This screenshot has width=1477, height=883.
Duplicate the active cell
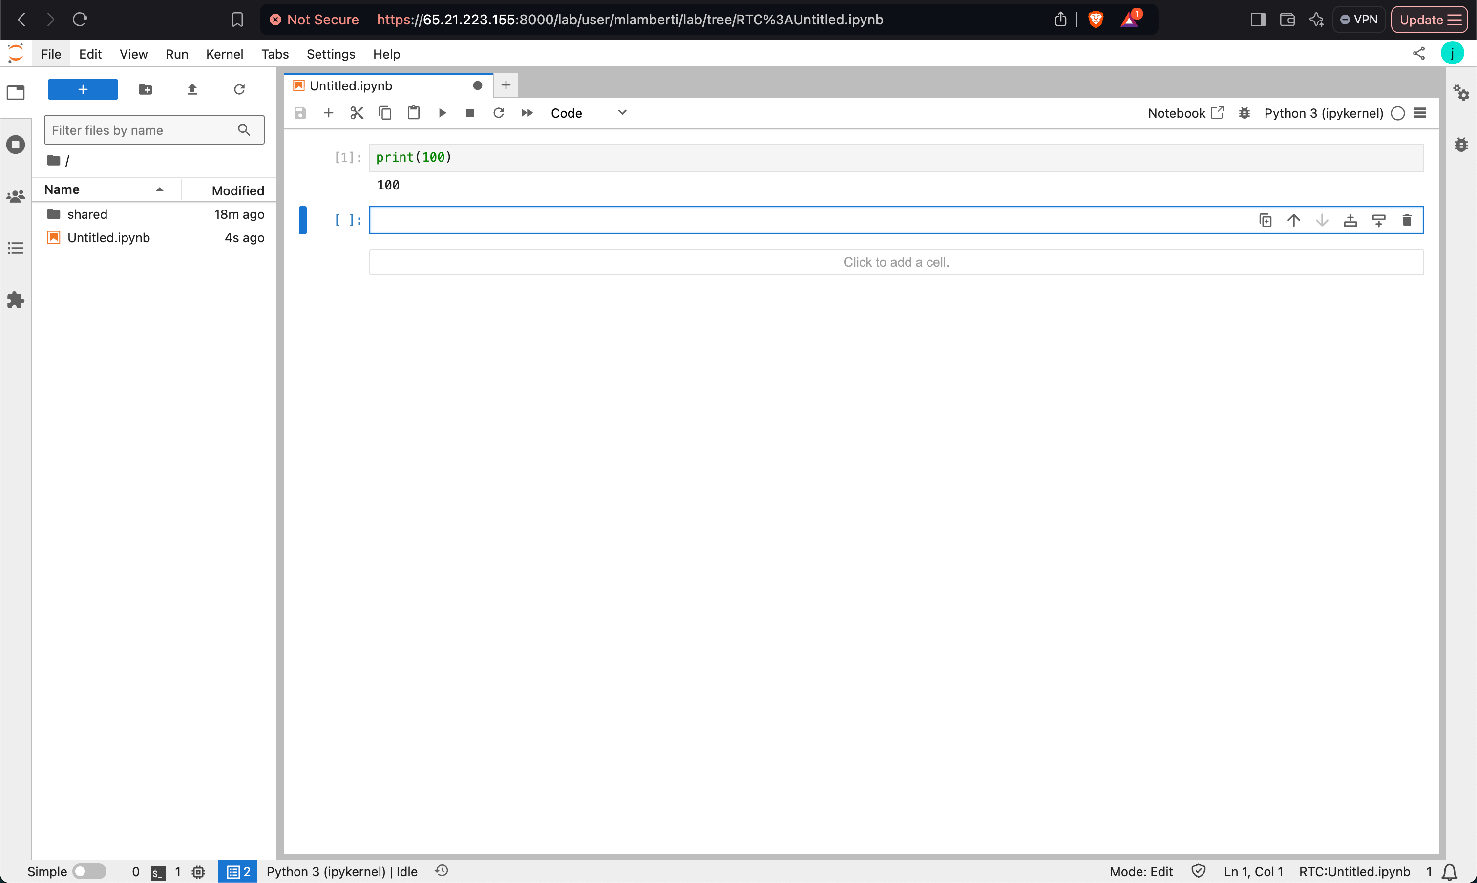1266,221
